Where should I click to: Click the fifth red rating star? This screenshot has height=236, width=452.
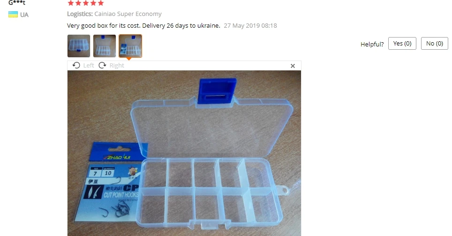click(101, 3)
